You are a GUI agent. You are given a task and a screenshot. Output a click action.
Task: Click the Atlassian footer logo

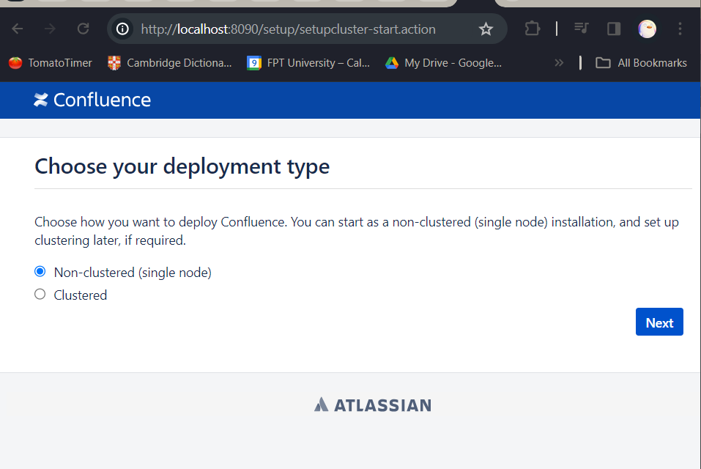[372, 405]
